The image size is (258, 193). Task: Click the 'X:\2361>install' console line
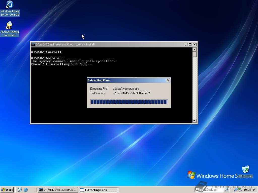click(46, 52)
